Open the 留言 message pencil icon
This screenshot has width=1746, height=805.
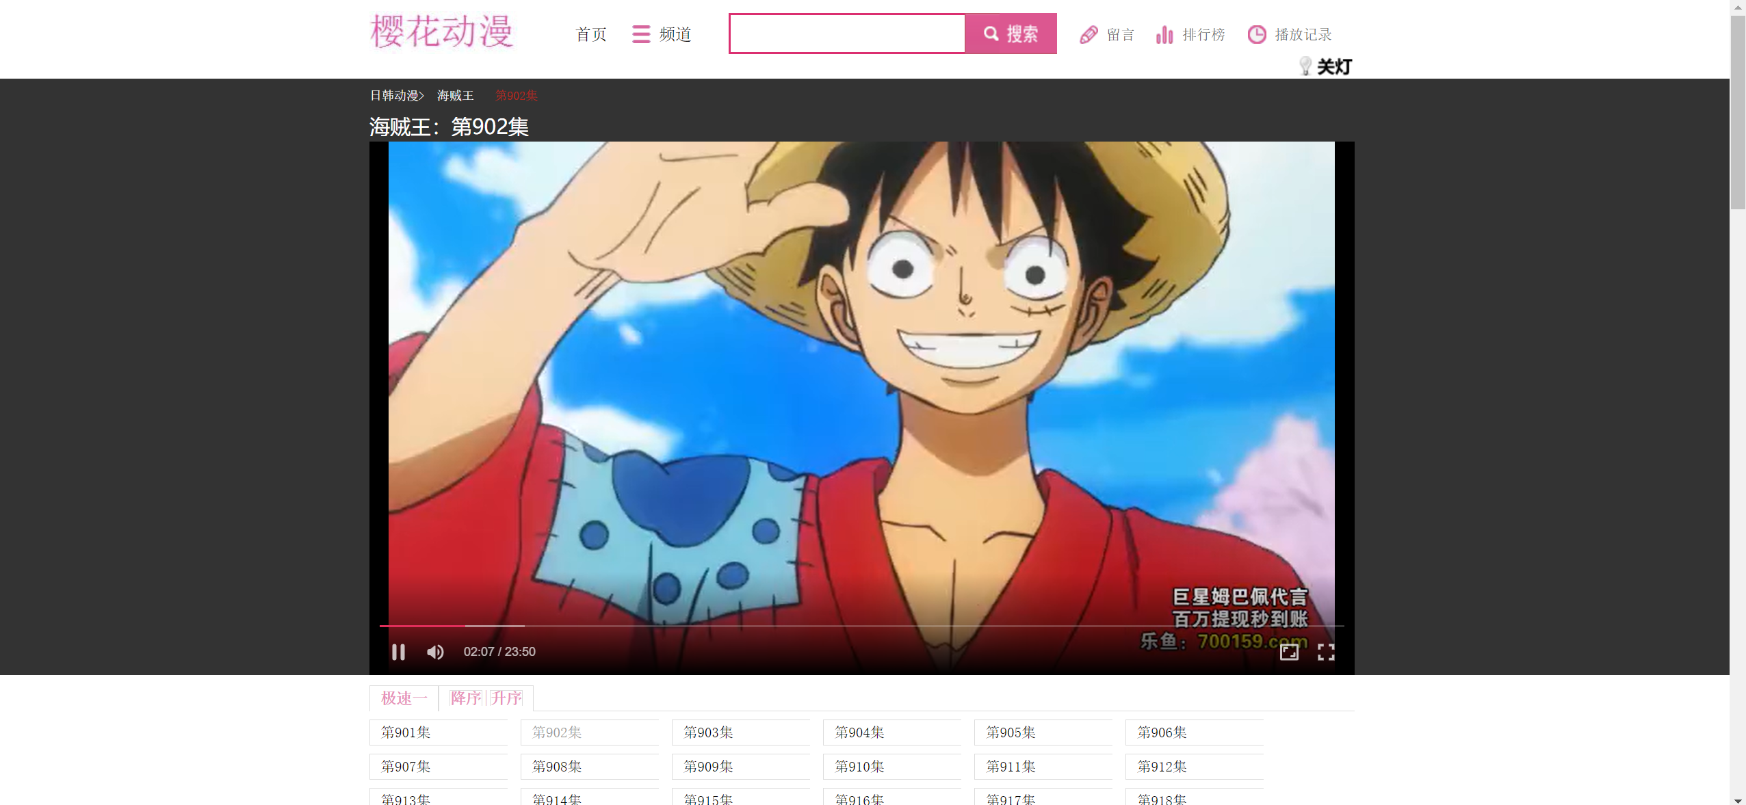(x=1089, y=34)
